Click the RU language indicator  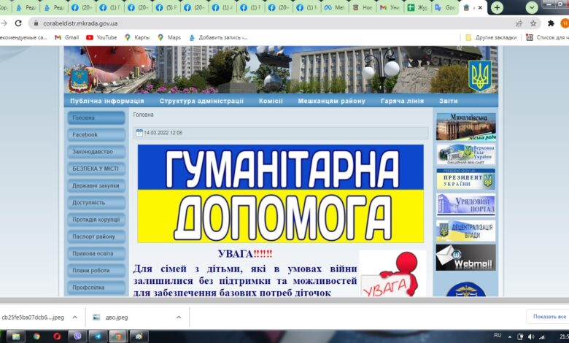point(498,336)
